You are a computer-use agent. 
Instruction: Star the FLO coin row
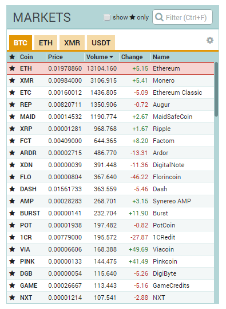[x=12, y=177]
